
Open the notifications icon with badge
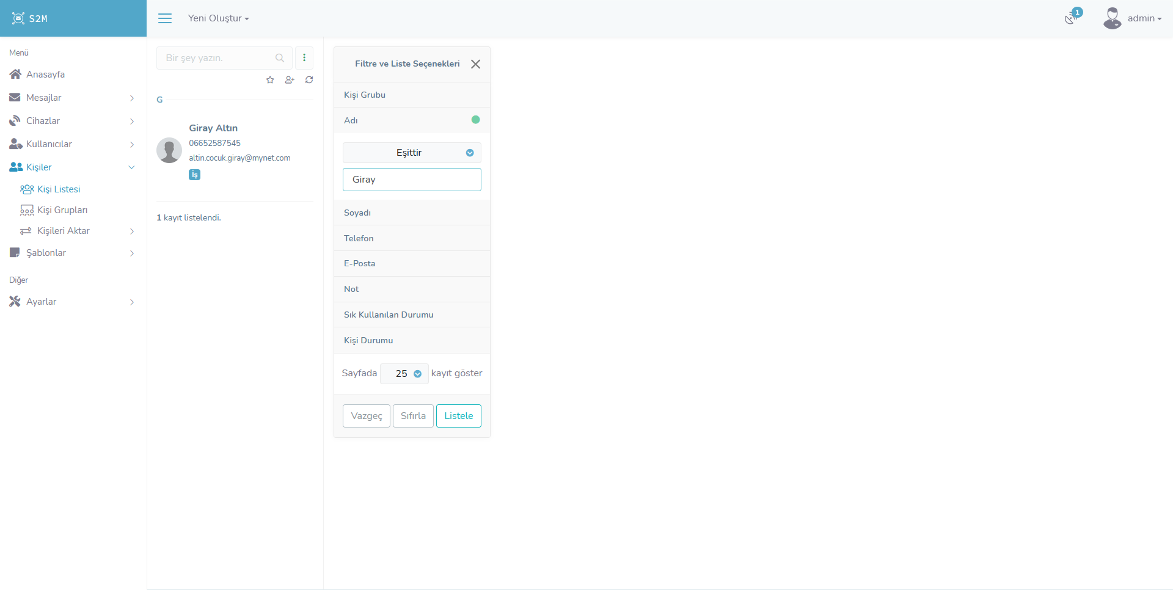coord(1071,18)
